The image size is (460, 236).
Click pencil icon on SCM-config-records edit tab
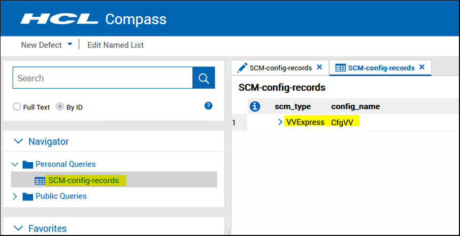click(242, 68)
